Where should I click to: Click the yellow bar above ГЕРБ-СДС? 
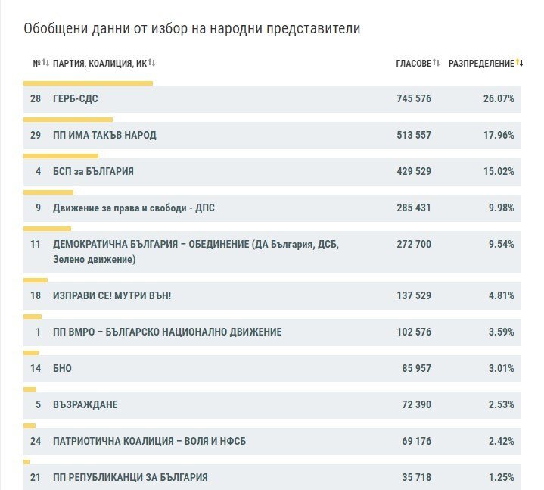coord(88,83)
